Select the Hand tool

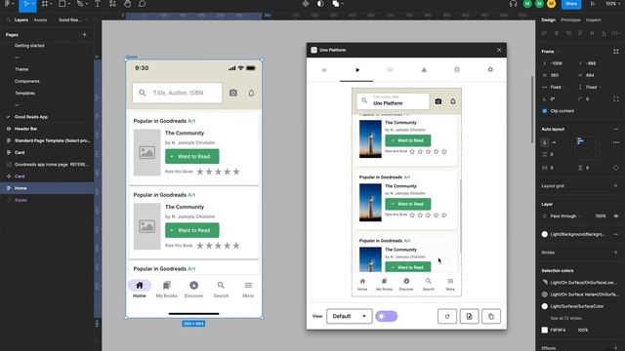click(127, 4)
